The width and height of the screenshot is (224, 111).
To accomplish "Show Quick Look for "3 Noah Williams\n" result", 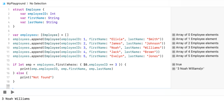I will (174, 69).
